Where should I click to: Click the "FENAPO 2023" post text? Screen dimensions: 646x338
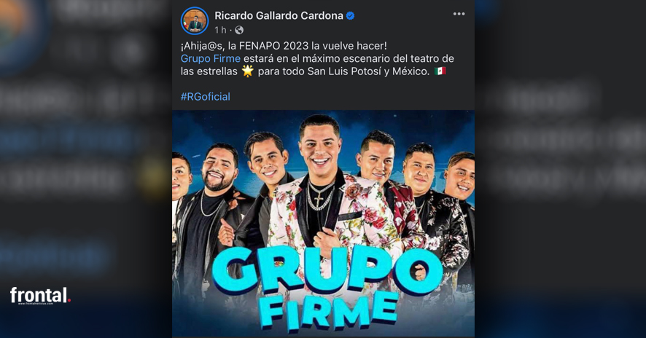(x=279, y=46)
